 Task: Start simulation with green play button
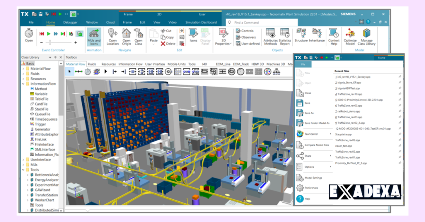tap(49, 34)
